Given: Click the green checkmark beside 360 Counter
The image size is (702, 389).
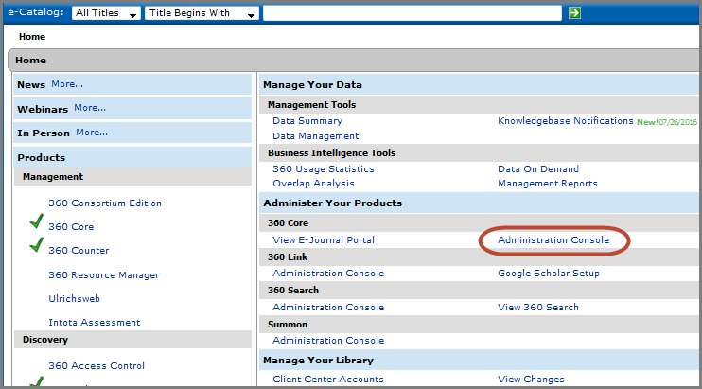Looking at the screenshot, I should pos(37,245).
